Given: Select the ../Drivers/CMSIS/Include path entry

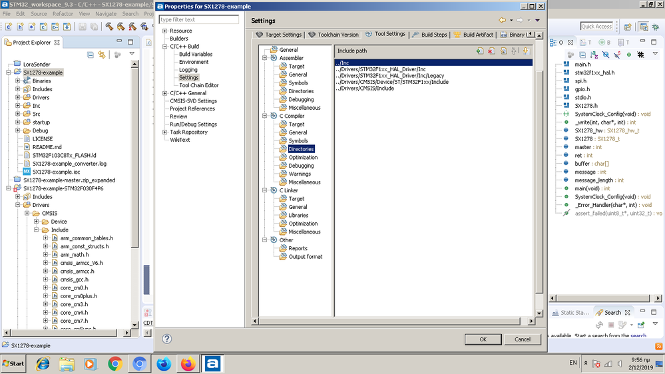Looking at the screenshot, I should (433, 89).
